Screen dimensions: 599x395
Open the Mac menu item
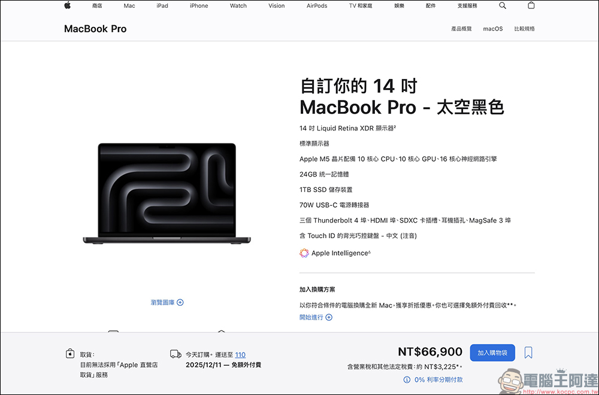coord(129,5)
